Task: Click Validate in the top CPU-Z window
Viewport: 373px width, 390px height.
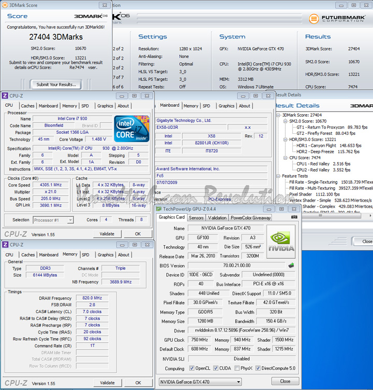Action: point(107,234)
